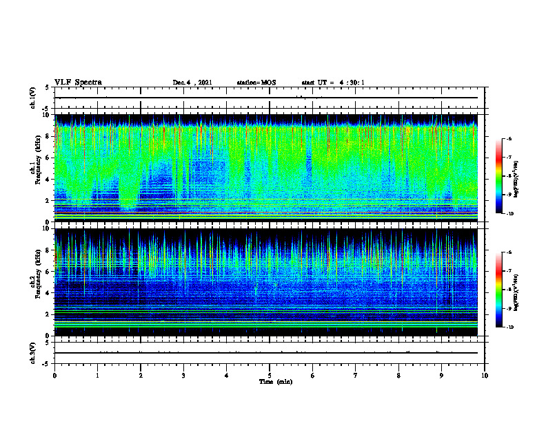
Task: Click the 'VLF Spectra' title text
Action: click(x=78, y=83)
